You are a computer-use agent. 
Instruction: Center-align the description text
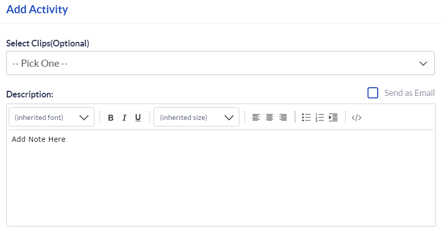tap(269, 117)
